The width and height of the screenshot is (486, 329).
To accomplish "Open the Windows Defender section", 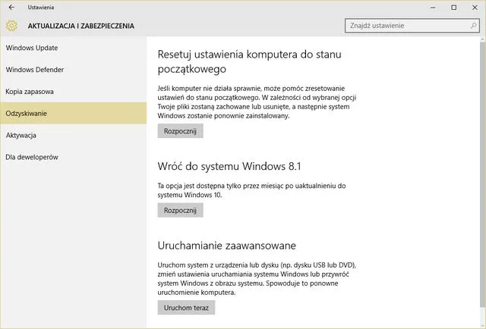I will point(73,70).
